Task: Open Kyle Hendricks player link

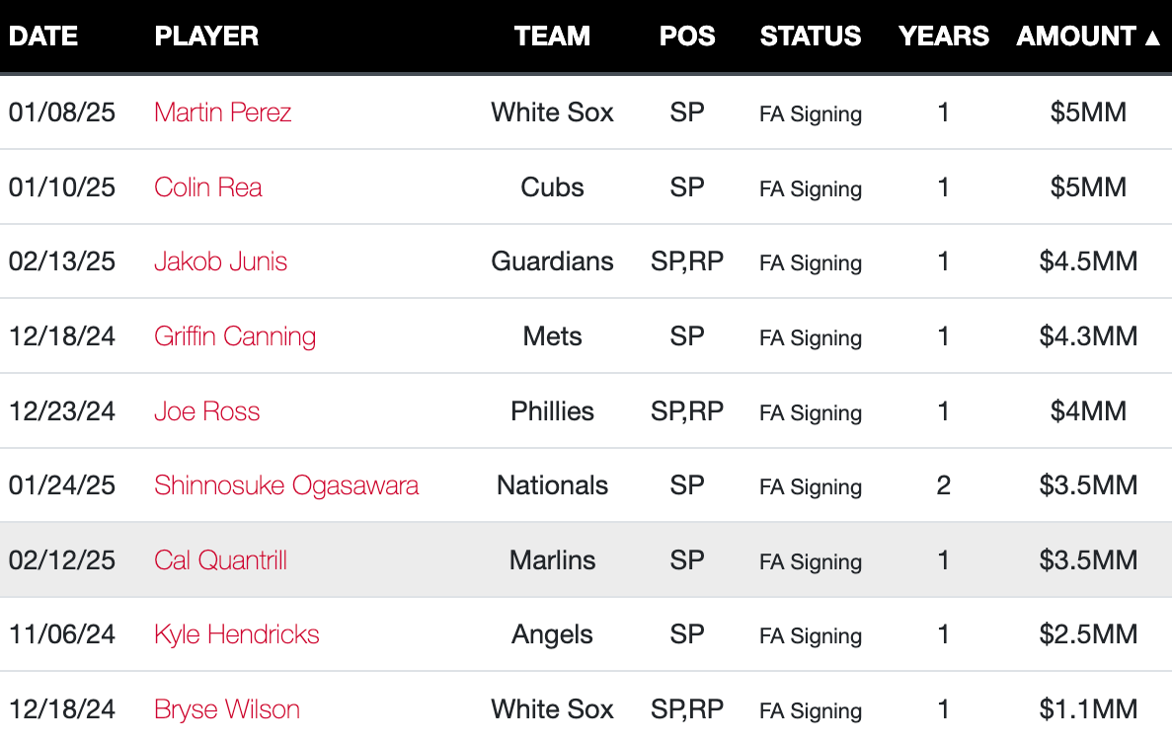Action: coord(236,634)
